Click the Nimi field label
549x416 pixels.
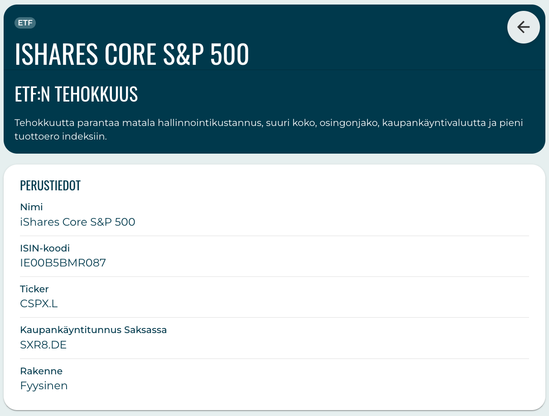32,207
